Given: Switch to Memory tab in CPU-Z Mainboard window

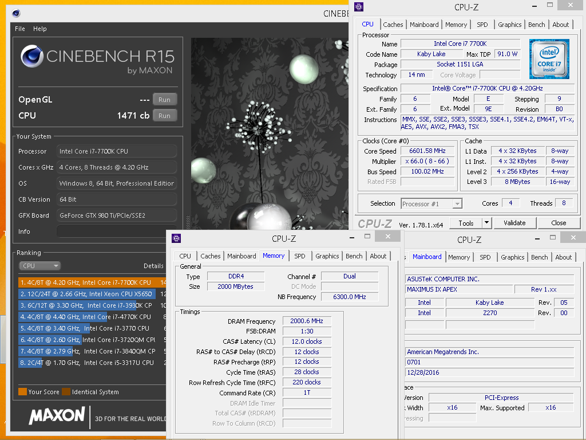Looking at the screenshot, I should pyautogui.click(x=459, y=257).
